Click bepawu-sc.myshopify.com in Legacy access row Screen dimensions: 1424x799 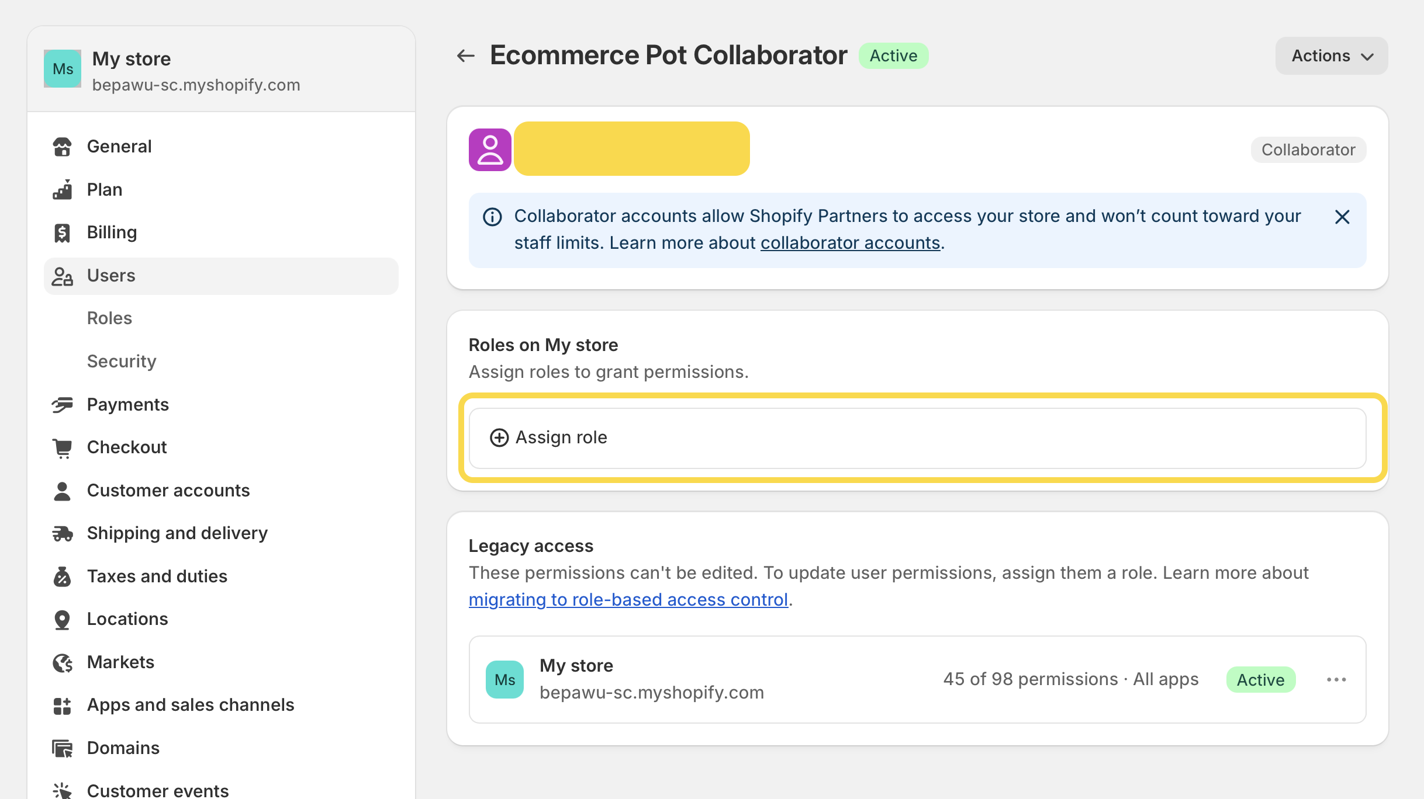(x=652, y=693)
